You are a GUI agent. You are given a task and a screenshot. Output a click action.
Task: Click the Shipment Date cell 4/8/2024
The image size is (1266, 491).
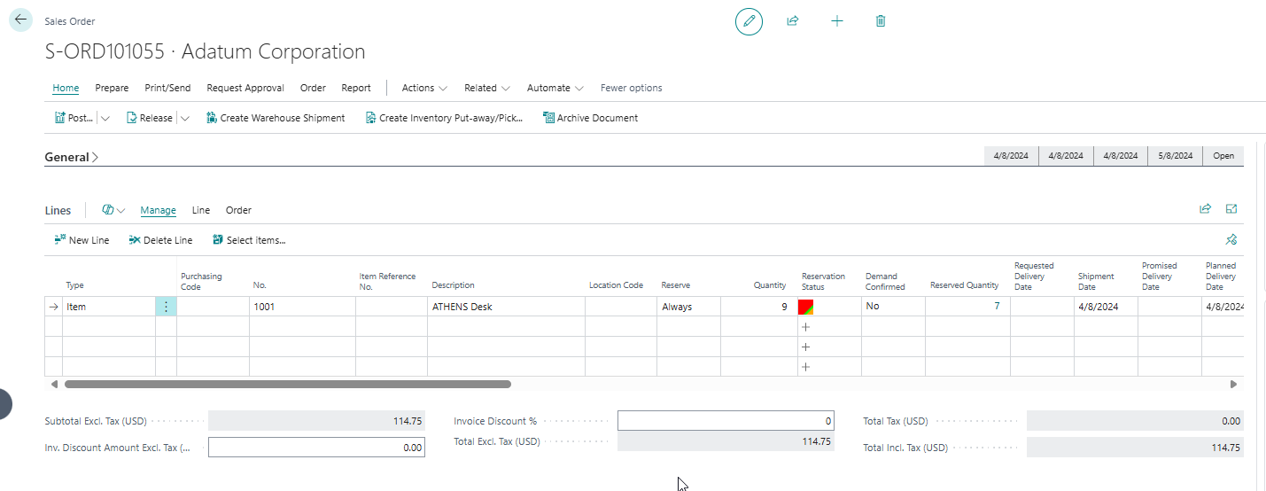1106,307
